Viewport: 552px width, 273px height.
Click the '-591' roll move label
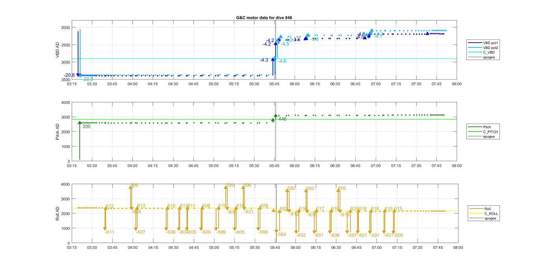coord(375,235)
